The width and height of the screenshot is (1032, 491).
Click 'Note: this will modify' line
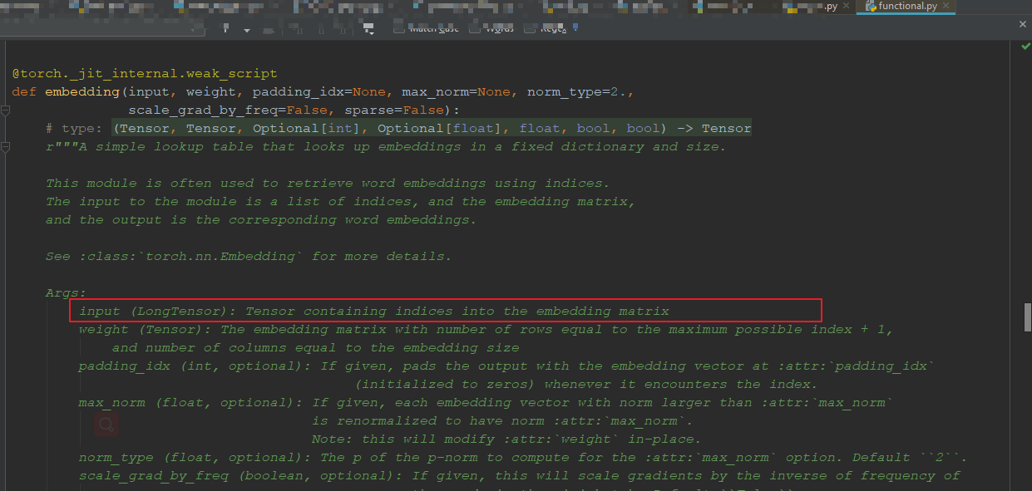coord(506,439)
